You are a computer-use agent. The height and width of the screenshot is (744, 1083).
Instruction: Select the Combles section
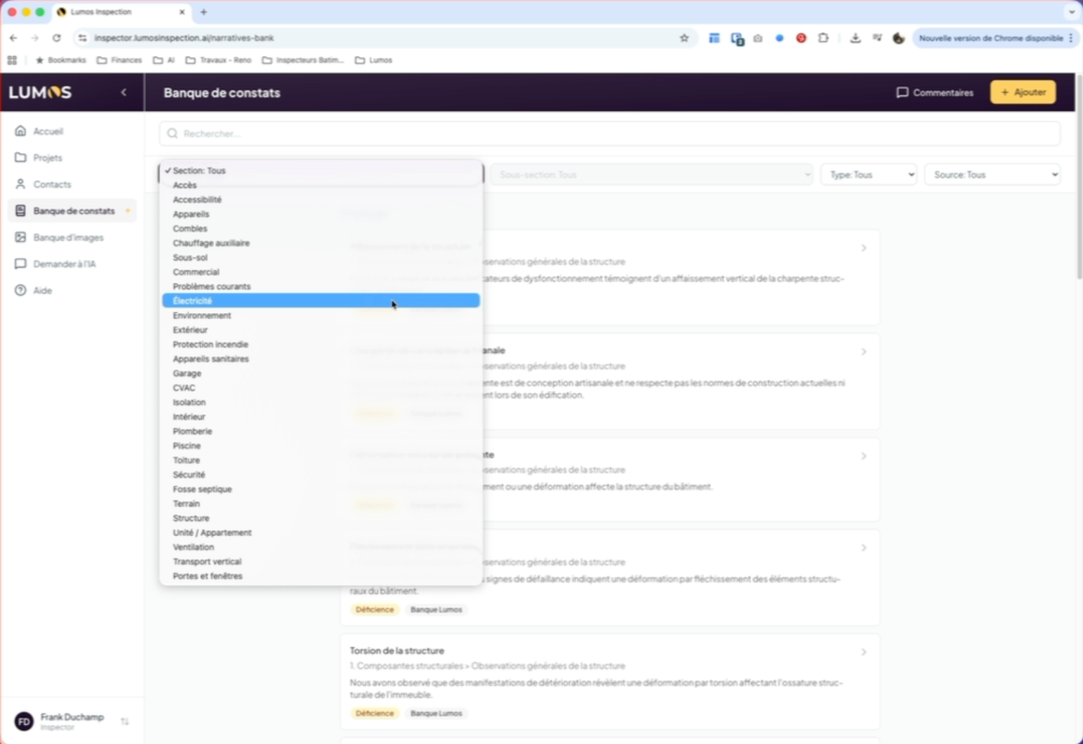point(321,228)
